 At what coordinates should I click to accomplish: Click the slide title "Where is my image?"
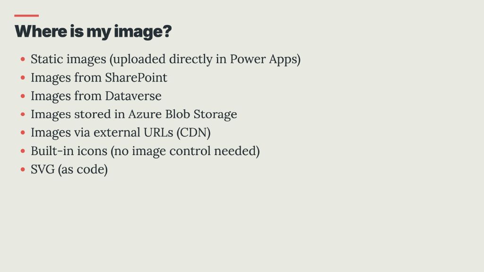93,32
